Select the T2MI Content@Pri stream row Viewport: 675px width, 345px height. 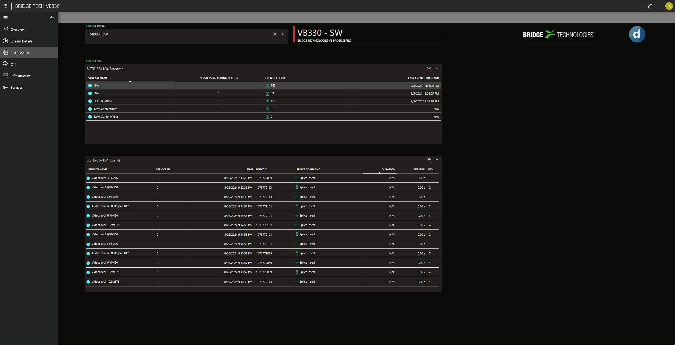click(x=263, y=109)
